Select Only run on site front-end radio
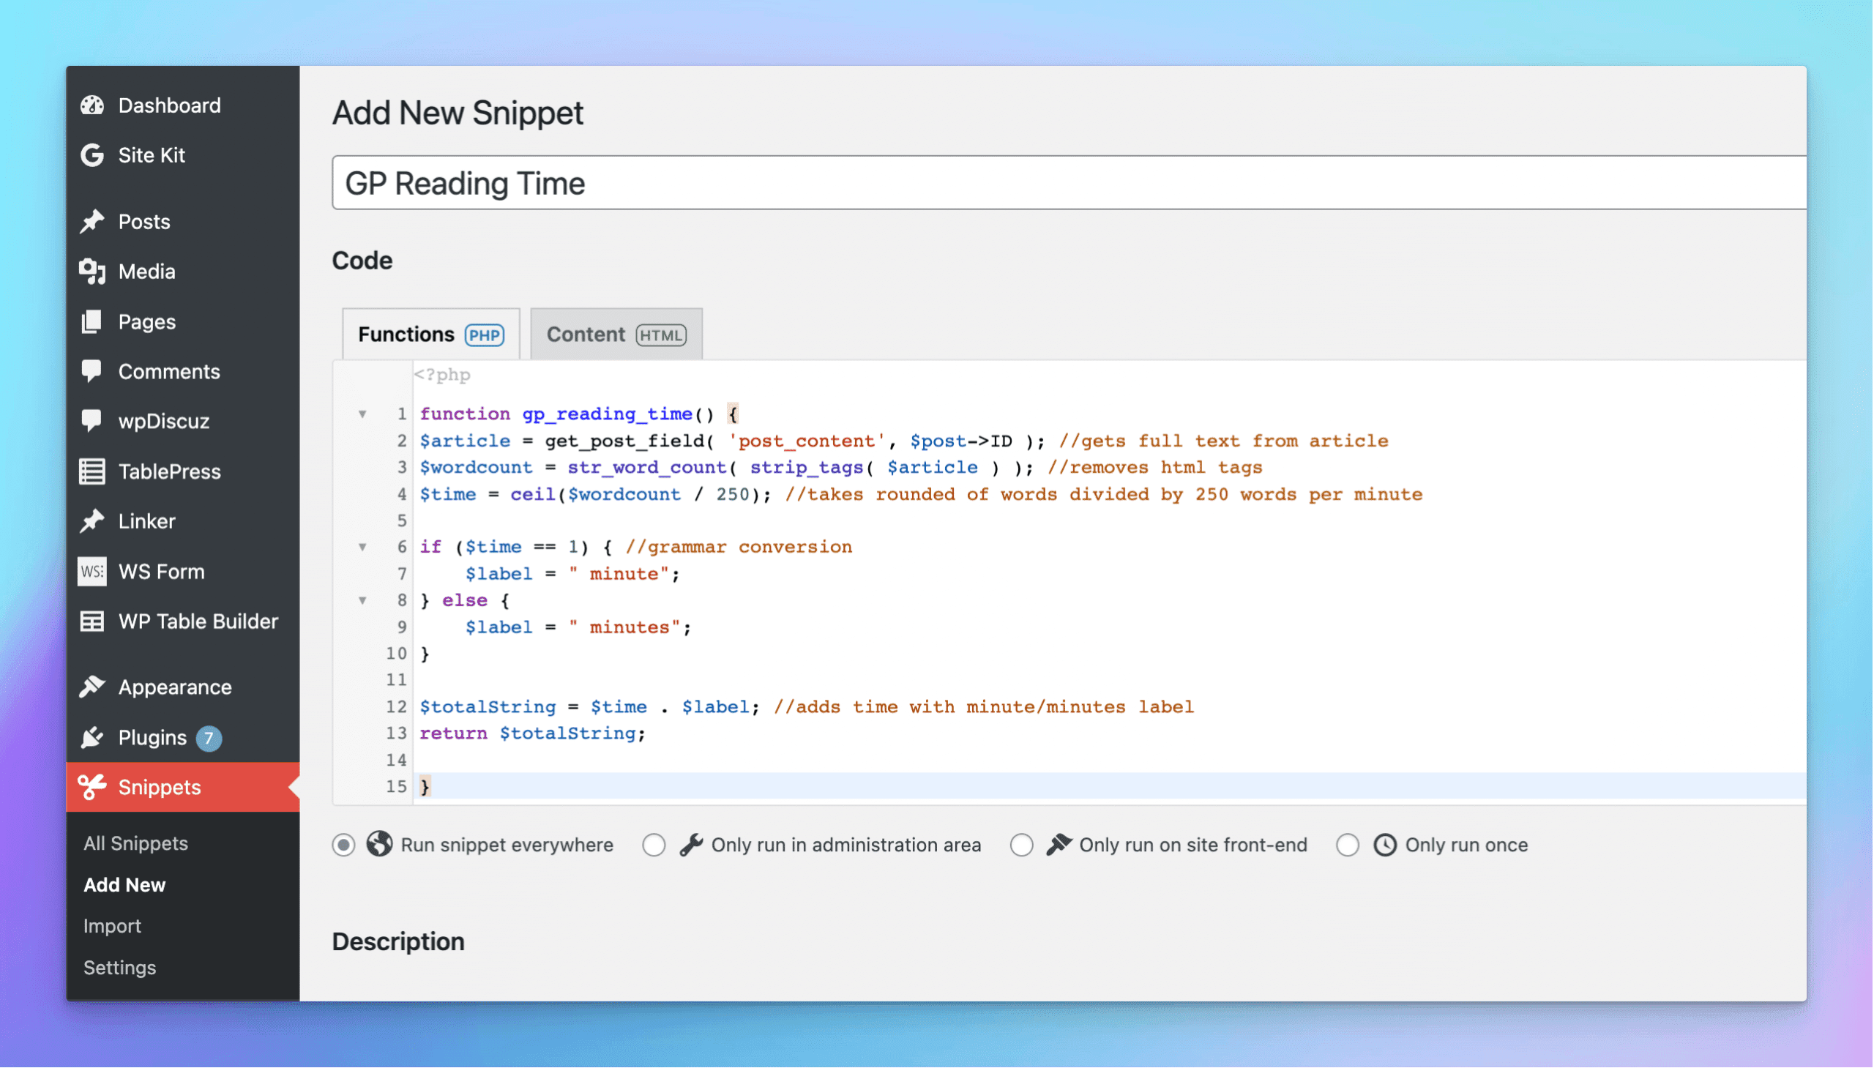 1023,845
